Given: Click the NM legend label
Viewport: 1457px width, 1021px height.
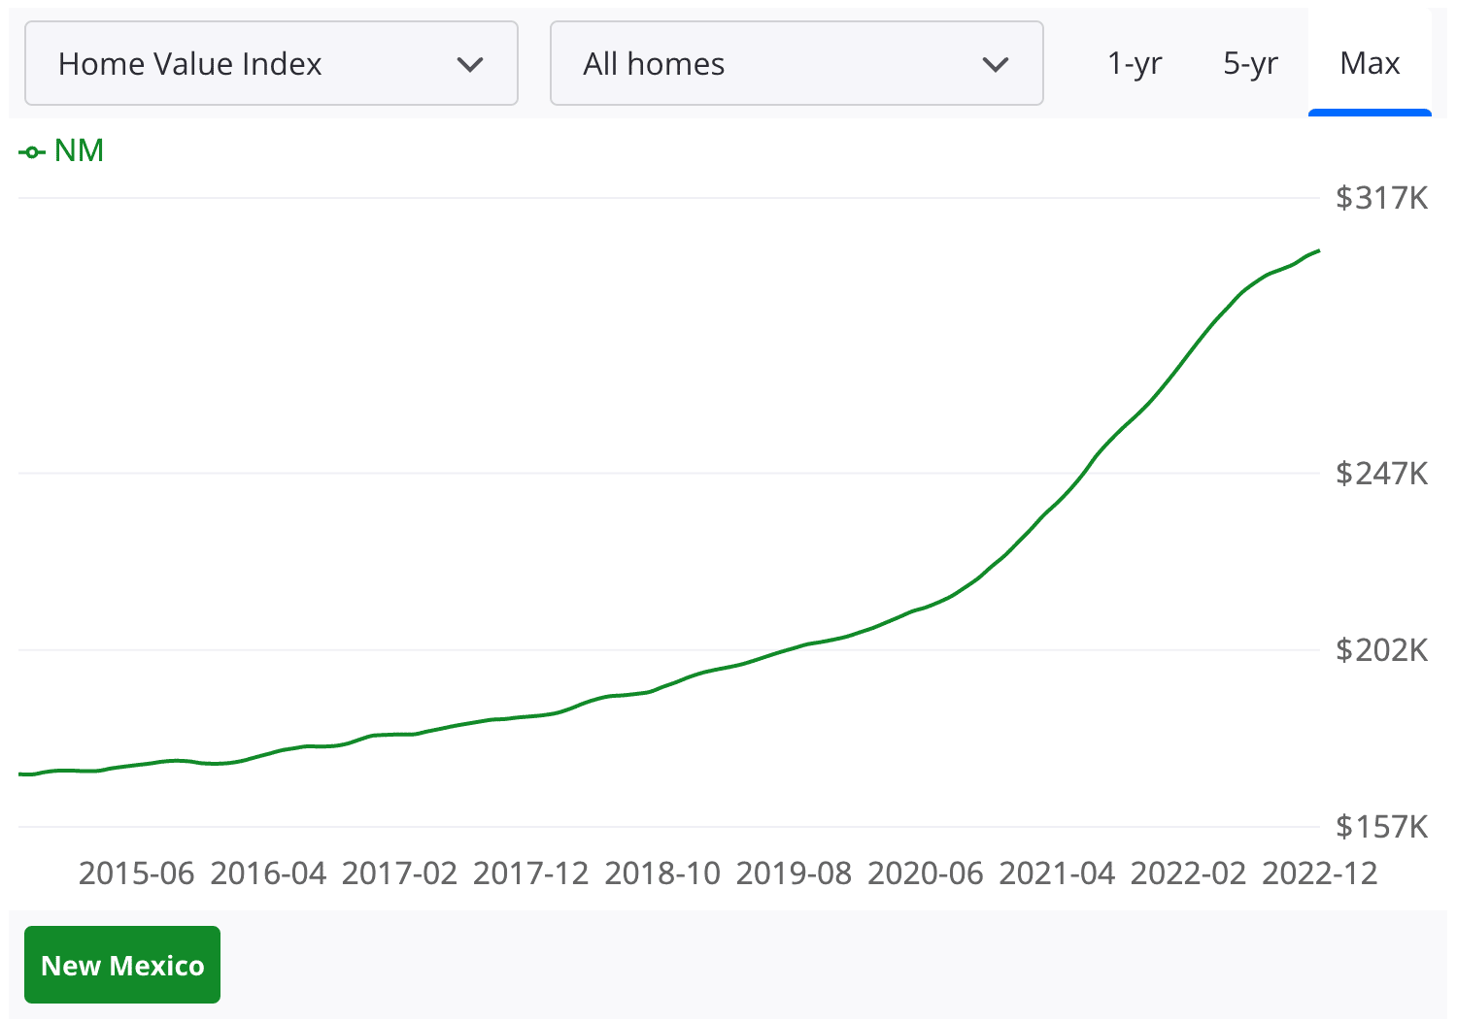Looking at the screenshot, I should 78,150.
